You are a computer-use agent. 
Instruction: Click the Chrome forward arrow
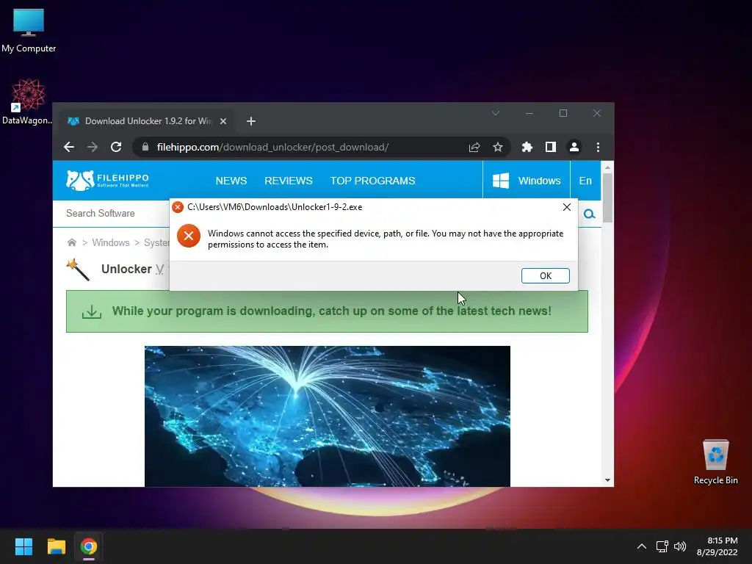(x=93, y=147)
